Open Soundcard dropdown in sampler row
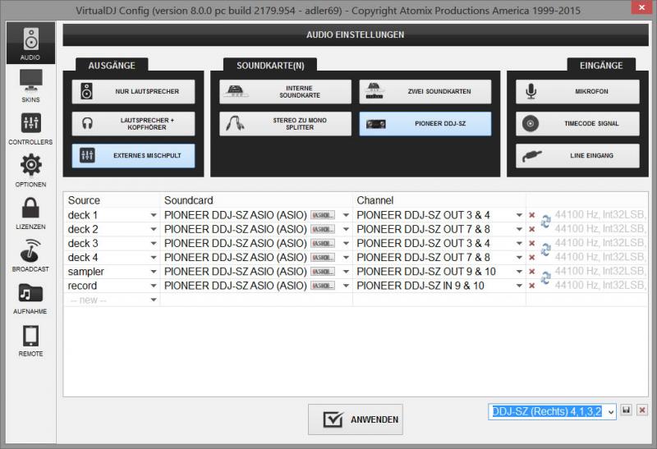 (x=346, y=272)
